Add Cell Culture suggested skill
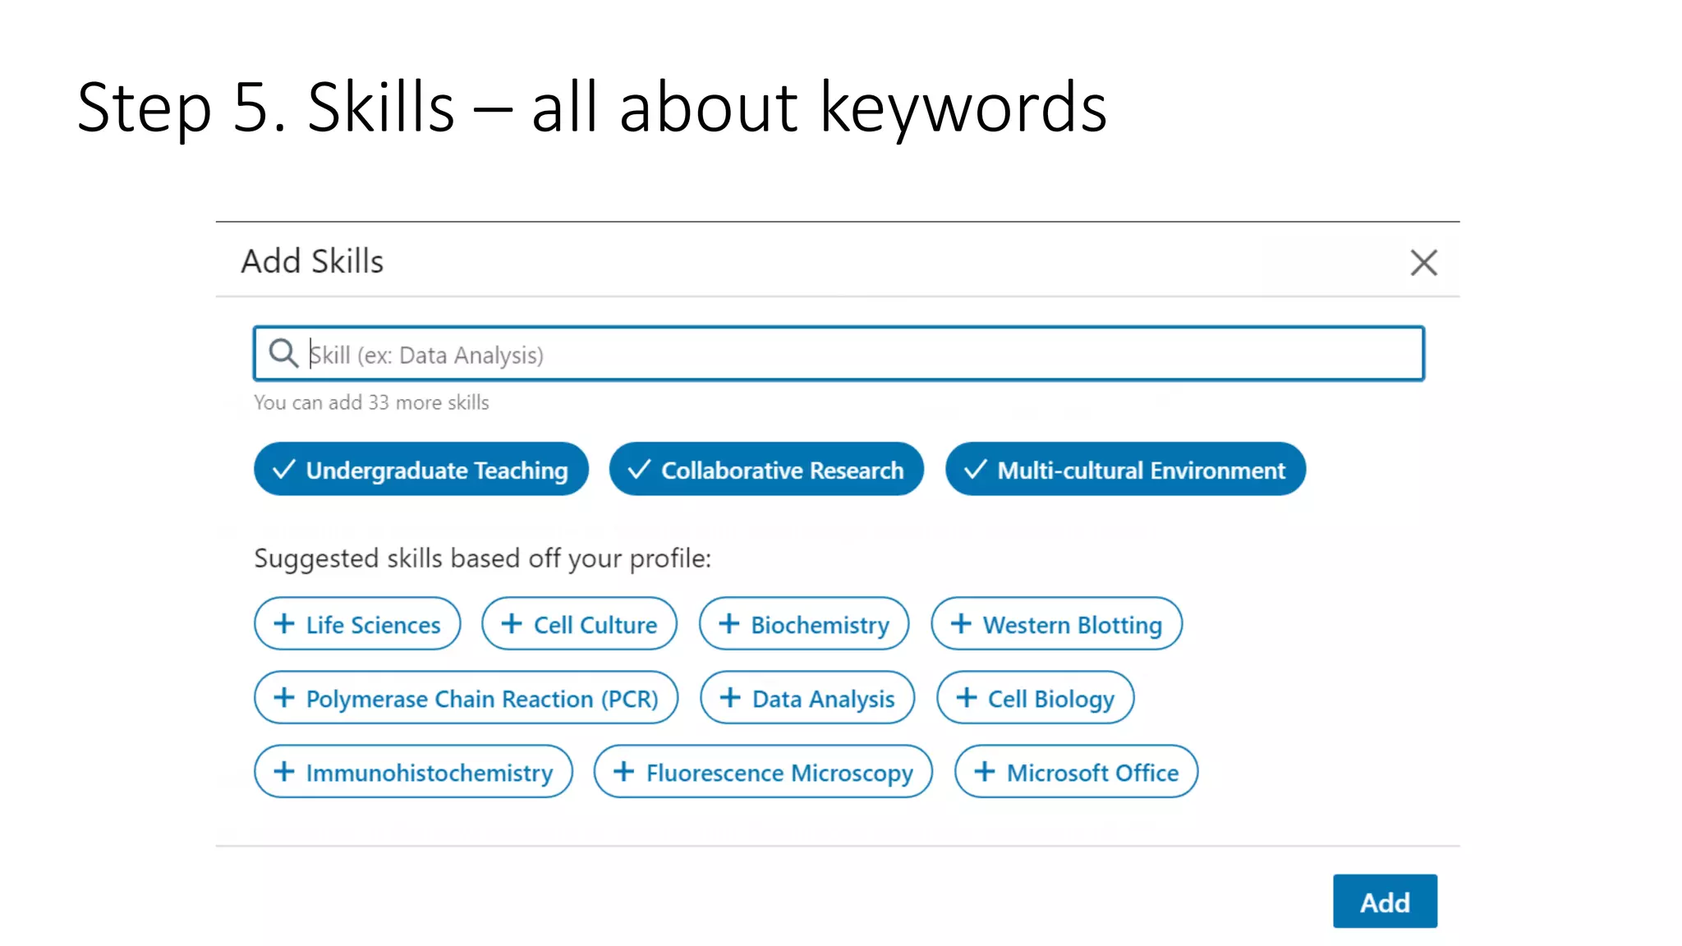 [579, 624]
